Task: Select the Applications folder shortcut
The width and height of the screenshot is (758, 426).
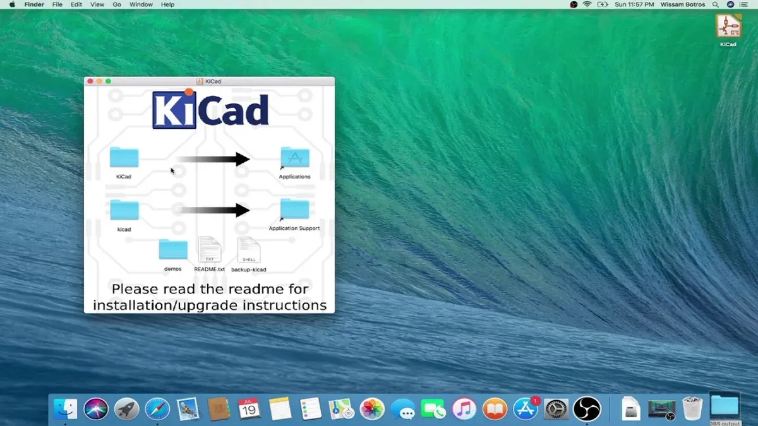Action: (295, 157)
